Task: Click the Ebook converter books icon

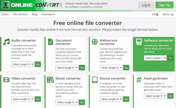Action: point(50,80)
